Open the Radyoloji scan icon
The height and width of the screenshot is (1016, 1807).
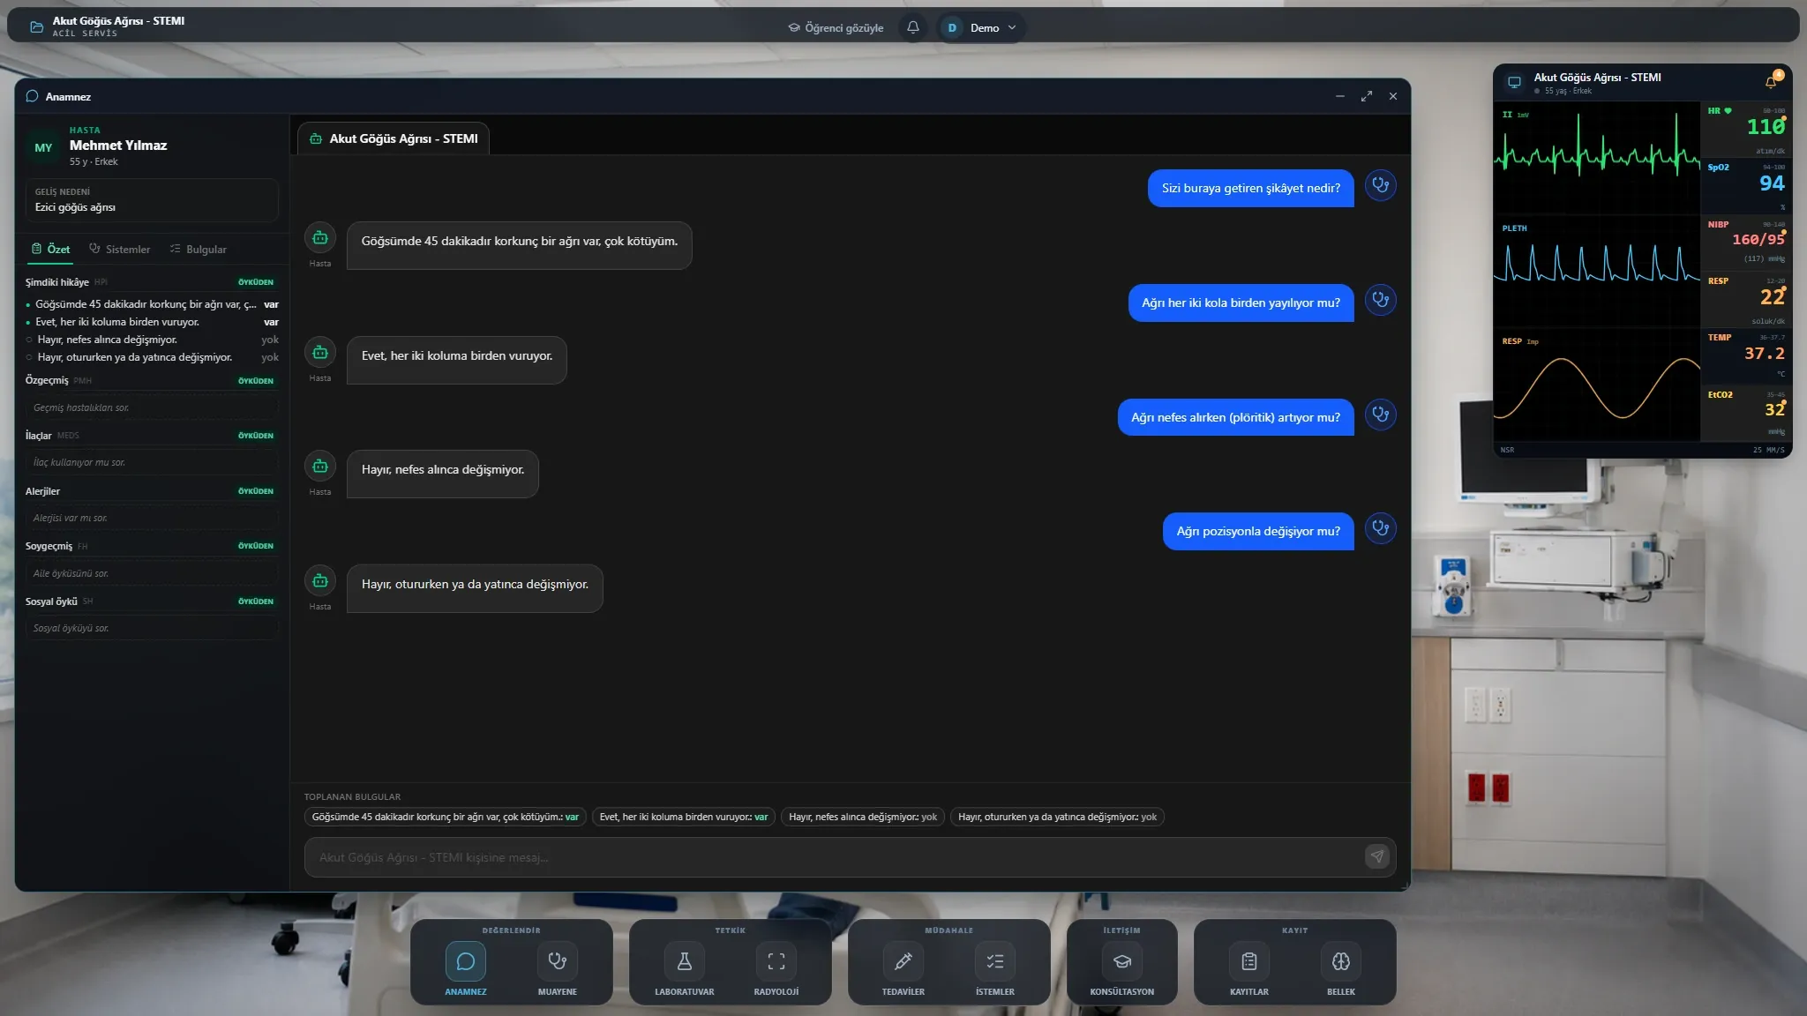tap(776, 968)
